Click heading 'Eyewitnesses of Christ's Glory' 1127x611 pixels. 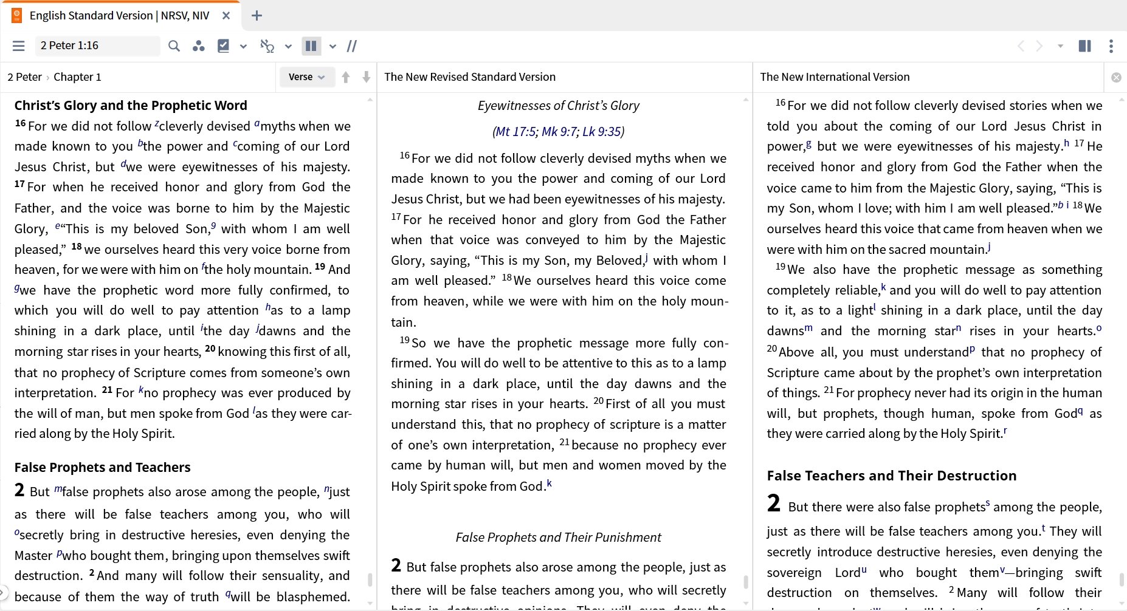pos(558,106)
